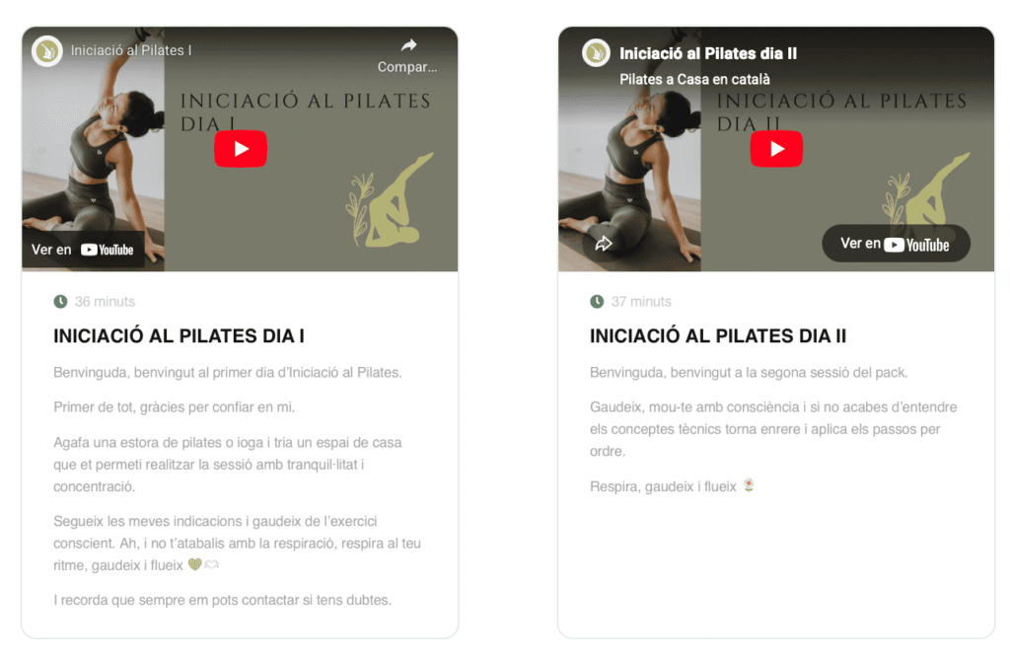The height and width of the screenshot is (663, 1010).
Task: Open the channel avatar on the second video
Action: point(596,53)
